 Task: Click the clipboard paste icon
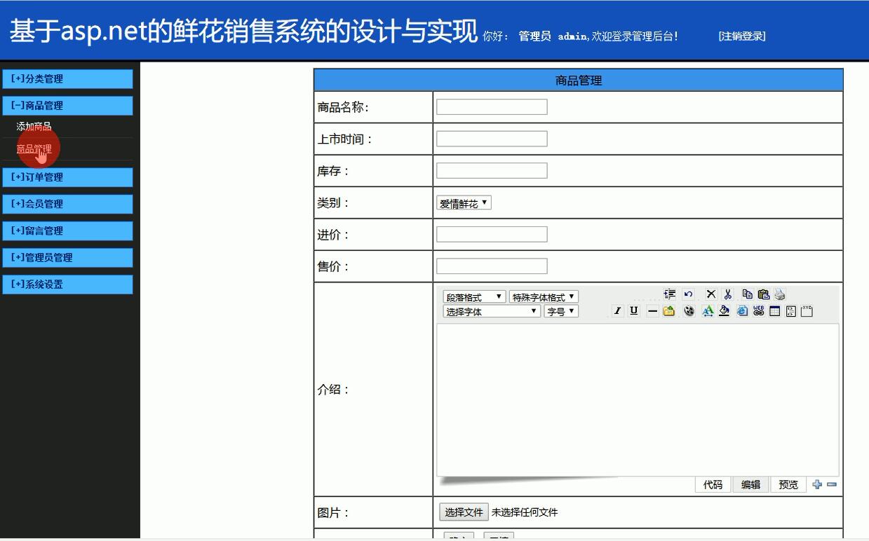764,294
